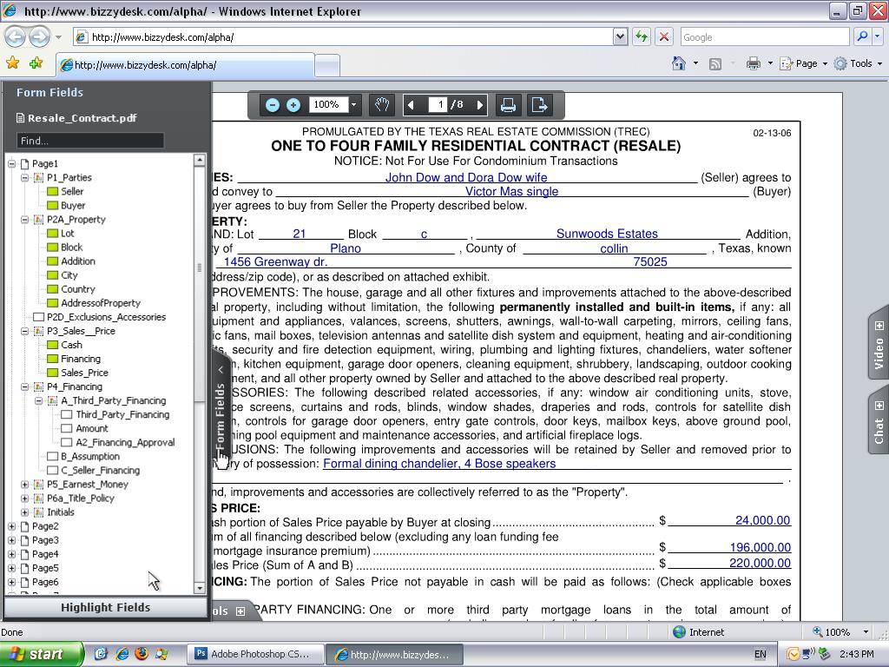
Task: Click the zoom in plus icon
Action: tap(293, 105)
